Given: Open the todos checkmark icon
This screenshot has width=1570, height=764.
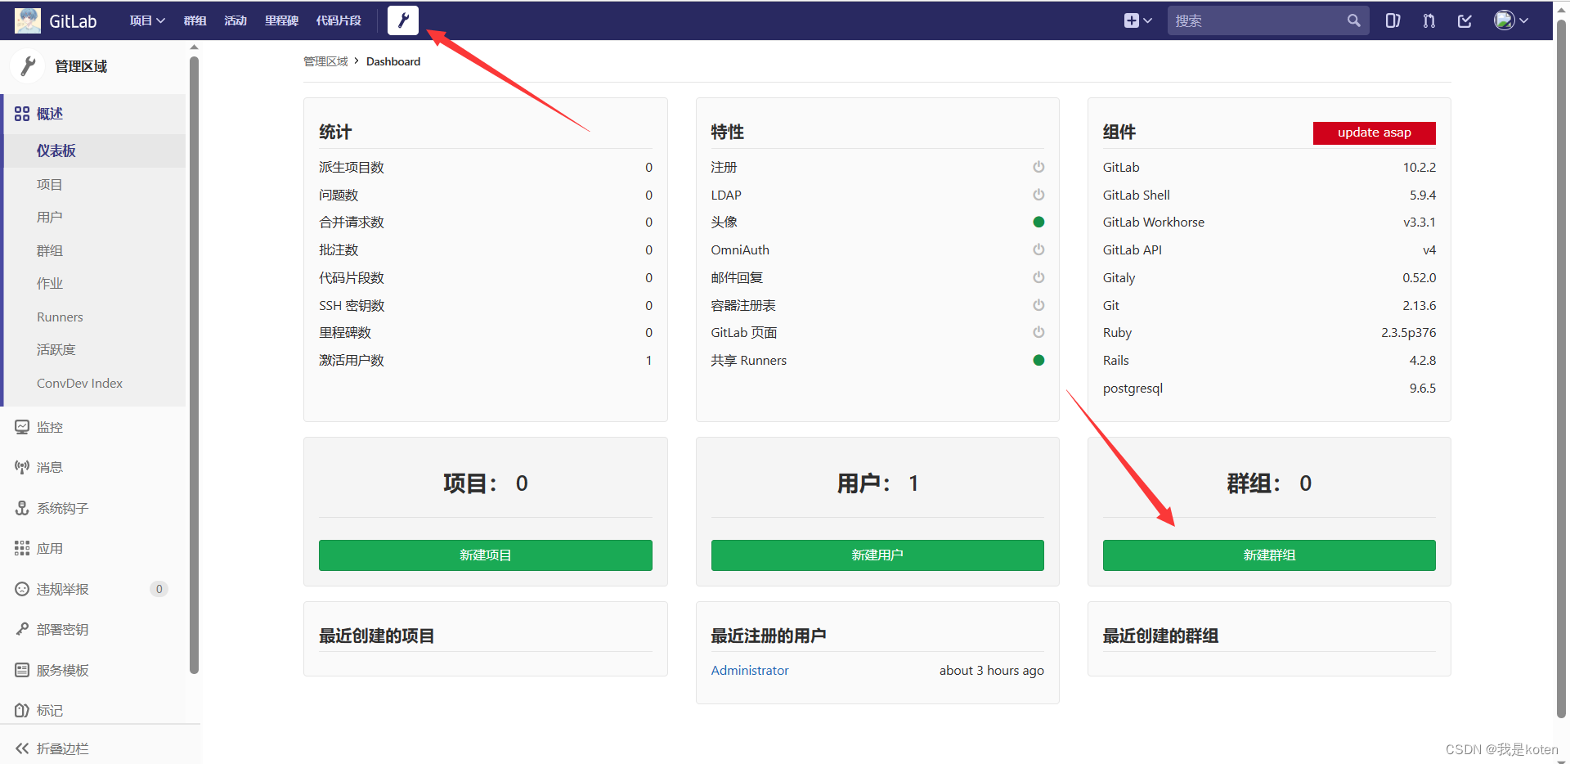Looking at the screenshot, I should click(1465, 20).
